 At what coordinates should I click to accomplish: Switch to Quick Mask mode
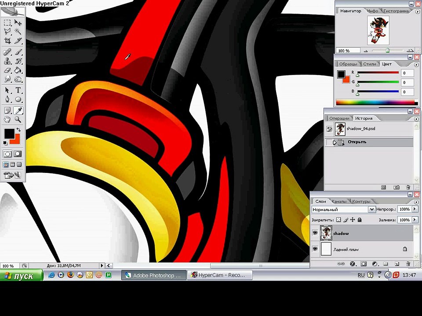18,154
